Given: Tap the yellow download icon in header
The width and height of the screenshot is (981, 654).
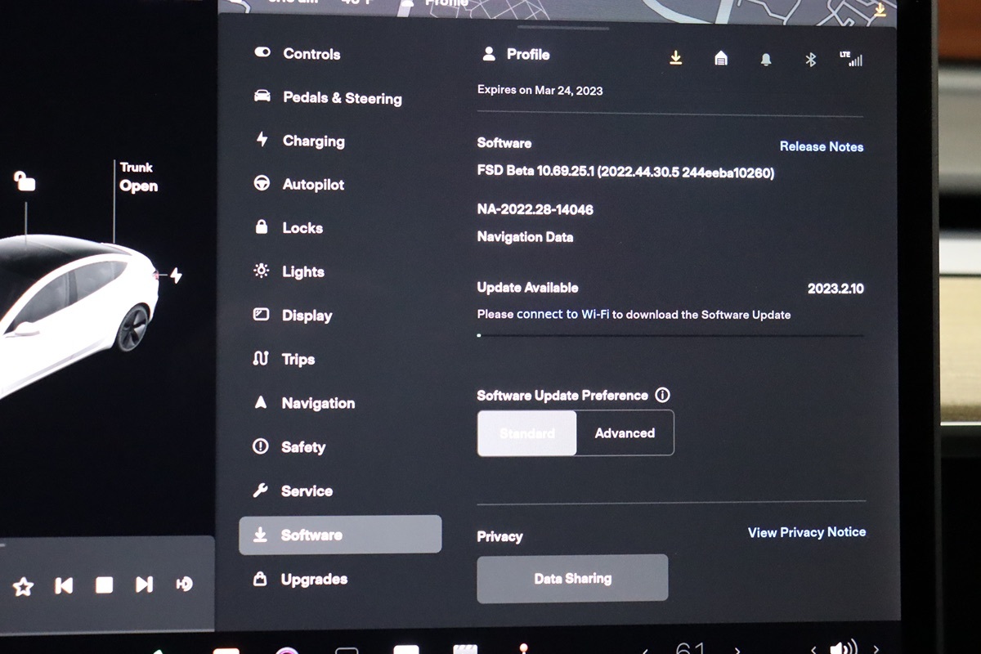Looking at the screenshot, I should point(675,58).
